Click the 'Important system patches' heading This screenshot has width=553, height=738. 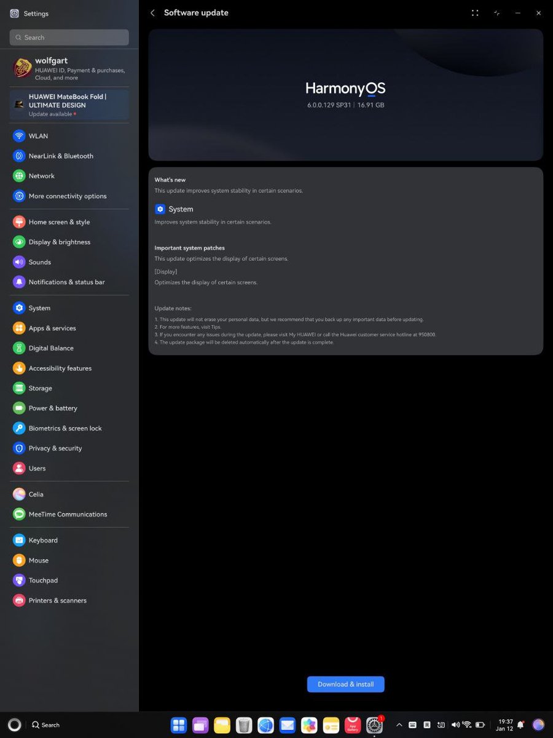tap(189, 248)
